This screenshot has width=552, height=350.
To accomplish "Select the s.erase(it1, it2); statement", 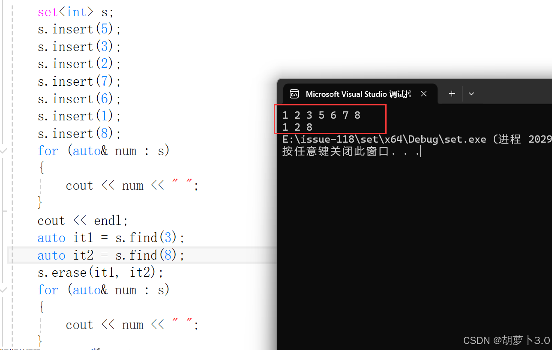I will (x=99, y=272).
